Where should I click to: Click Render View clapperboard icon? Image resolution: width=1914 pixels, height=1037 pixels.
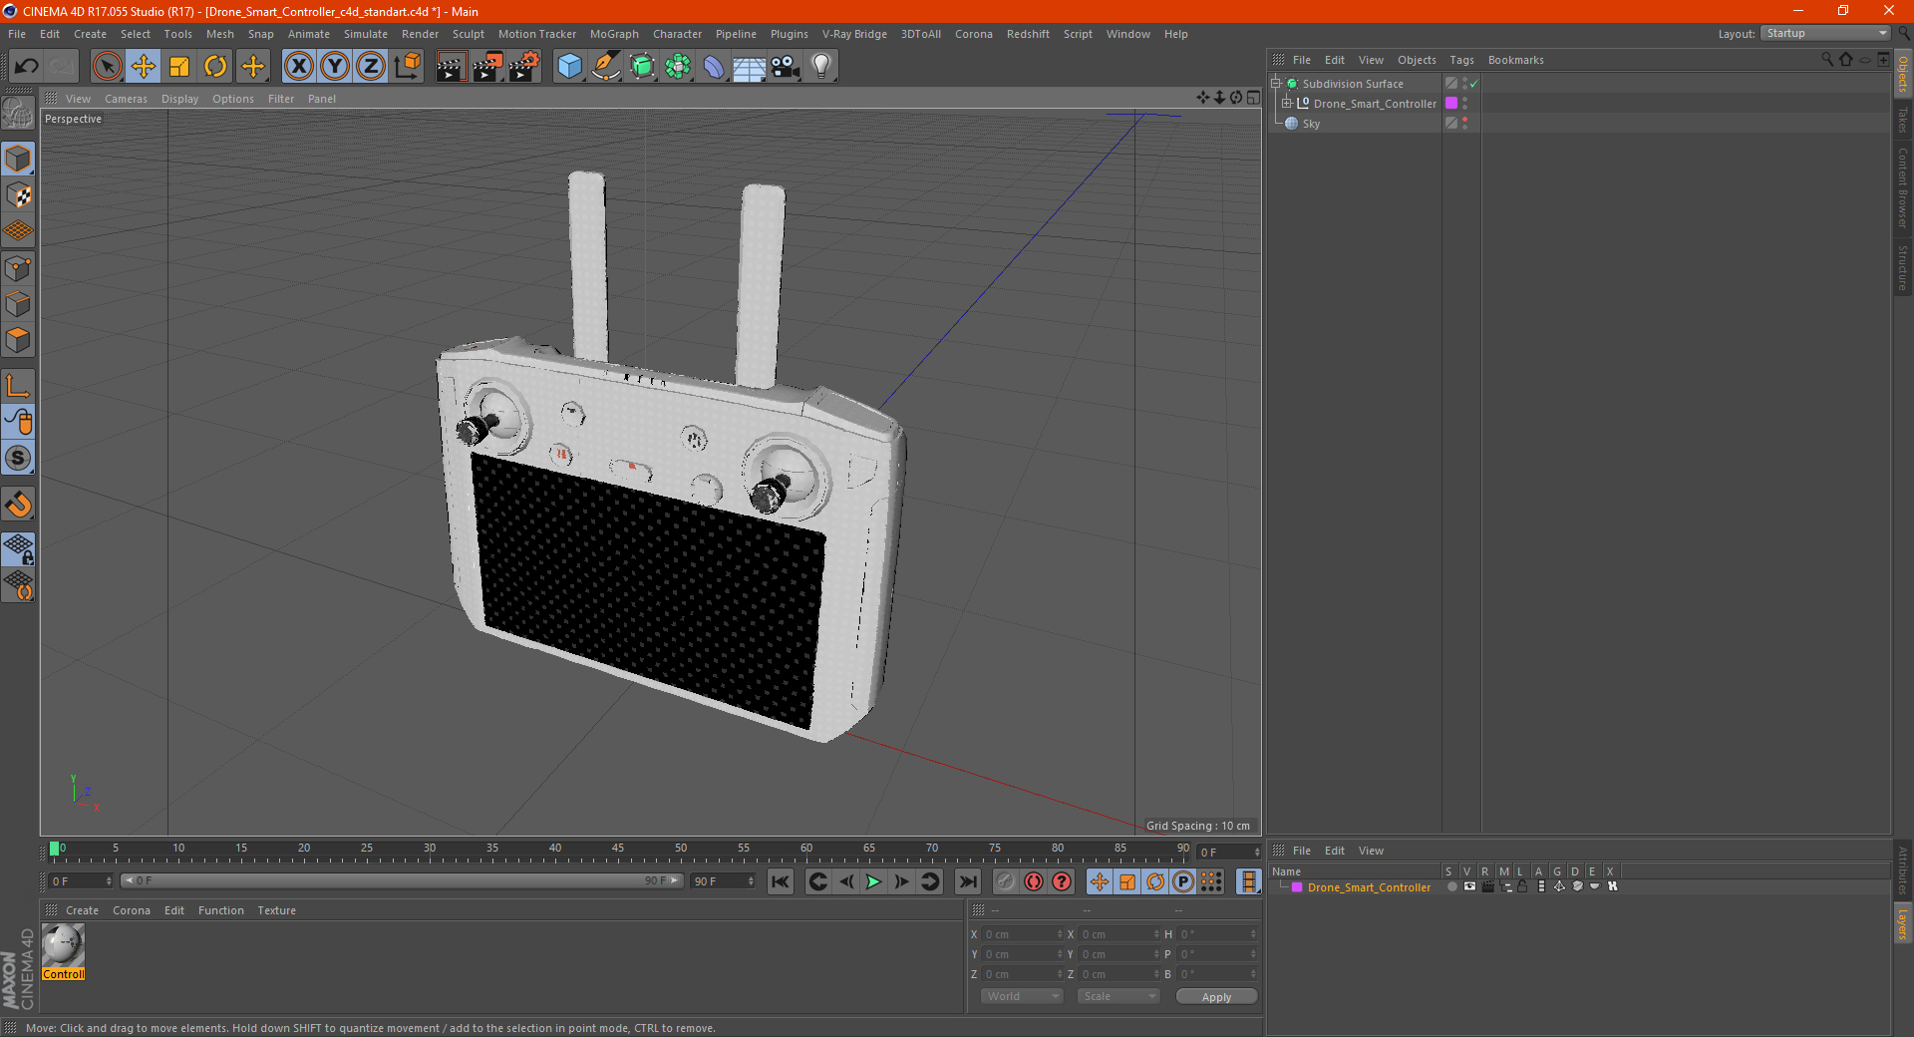(x=451, y=67)
